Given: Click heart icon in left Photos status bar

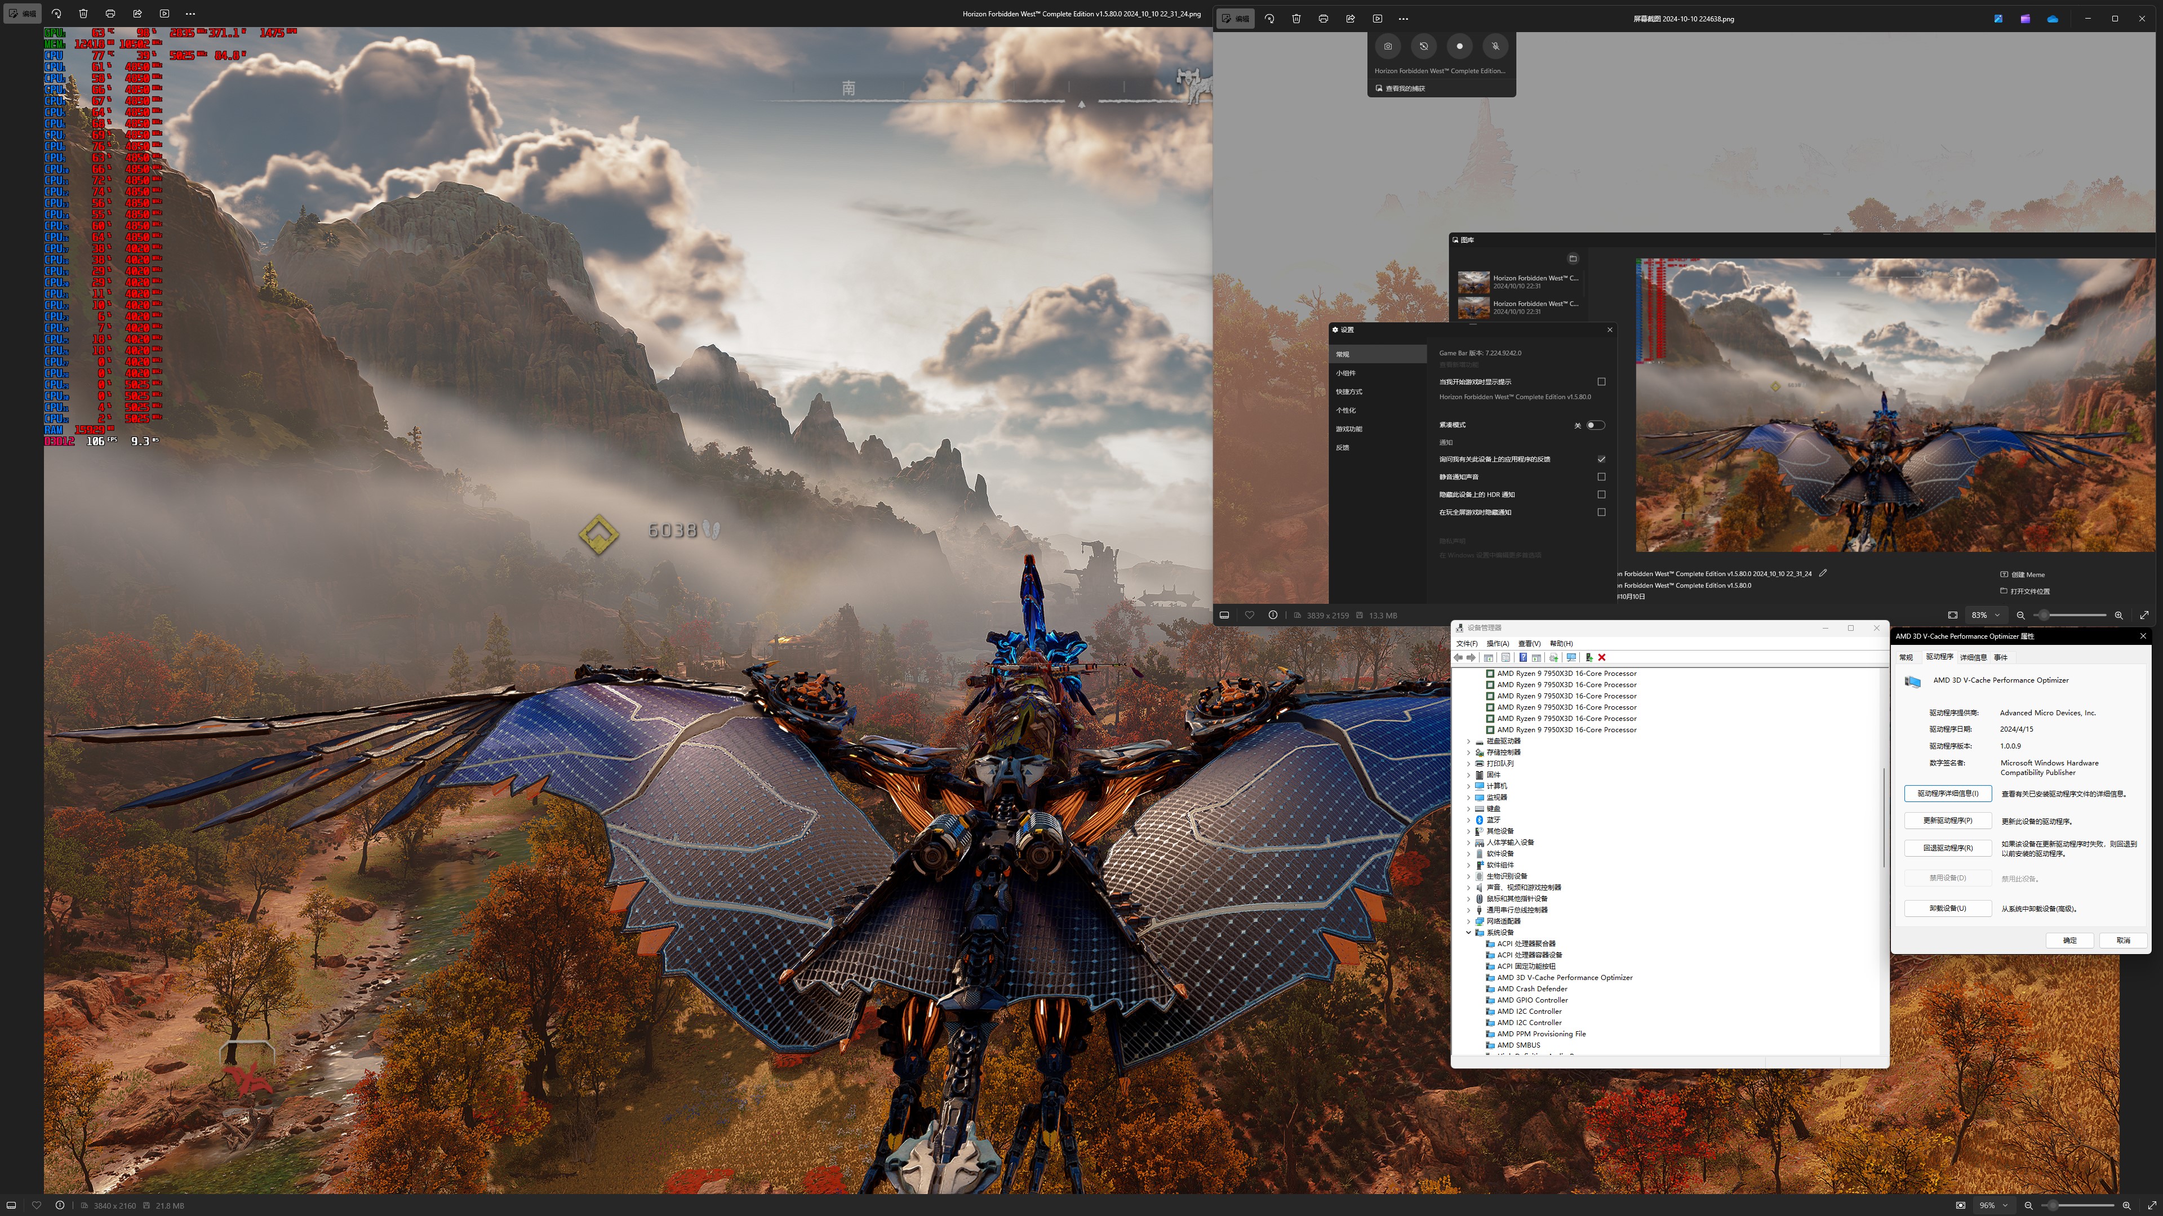Looking at the screenshot, I should coord(36,1205).
